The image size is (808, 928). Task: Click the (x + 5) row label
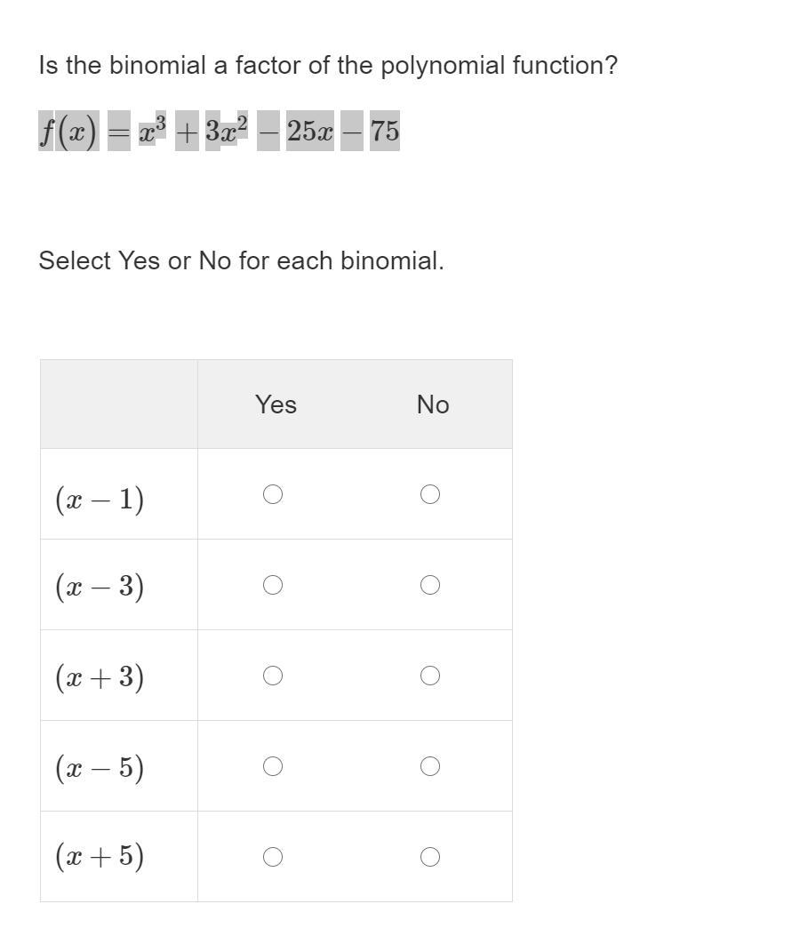click(x=100, y=857)
